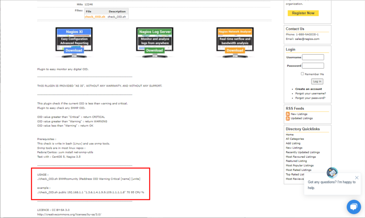Open the Featured Listing quicklink

296,161
